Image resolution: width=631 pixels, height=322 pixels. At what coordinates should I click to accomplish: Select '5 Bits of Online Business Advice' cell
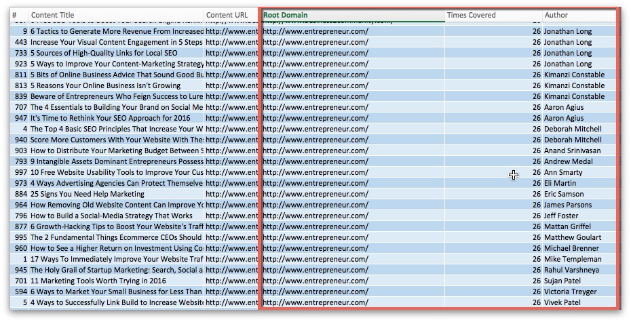click(116, 75)
